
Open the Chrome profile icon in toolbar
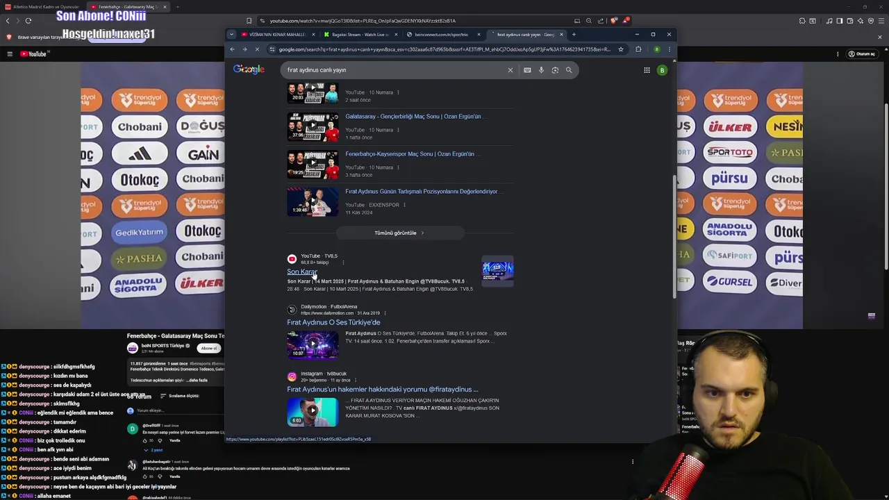coord(657,49)
